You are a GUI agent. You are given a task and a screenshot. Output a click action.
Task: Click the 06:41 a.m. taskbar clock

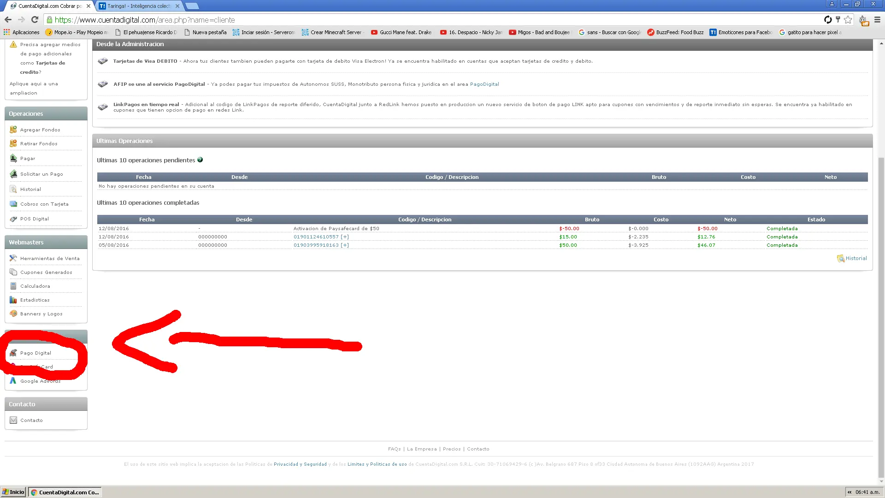(x=867, y=492)
